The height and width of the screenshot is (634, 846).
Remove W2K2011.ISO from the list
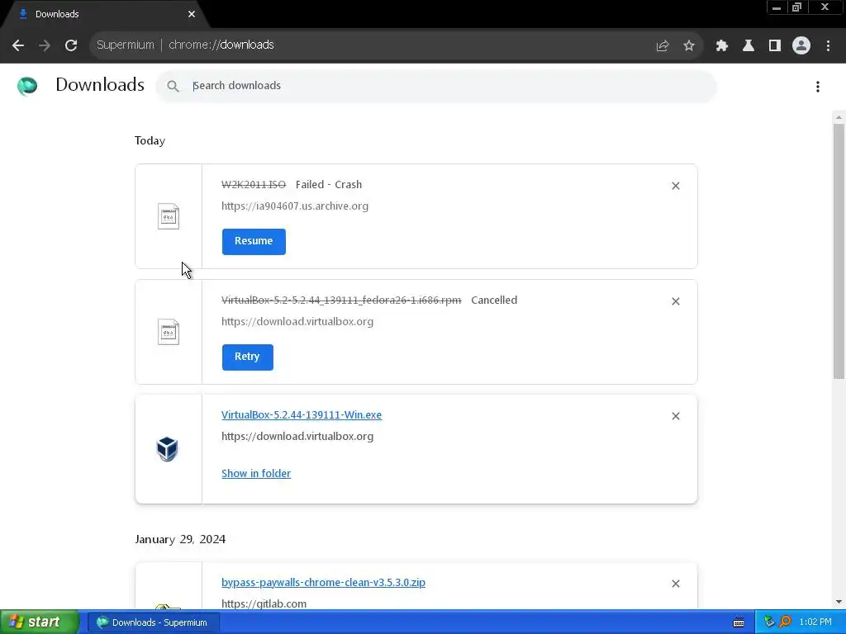(x=676, y=186)
